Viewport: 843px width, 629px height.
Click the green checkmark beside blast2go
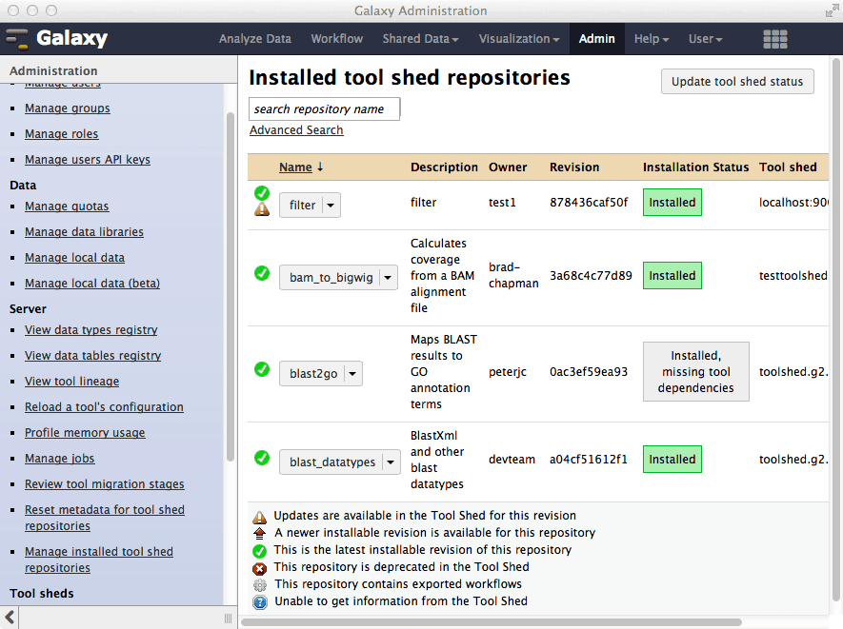coord(262,369)
